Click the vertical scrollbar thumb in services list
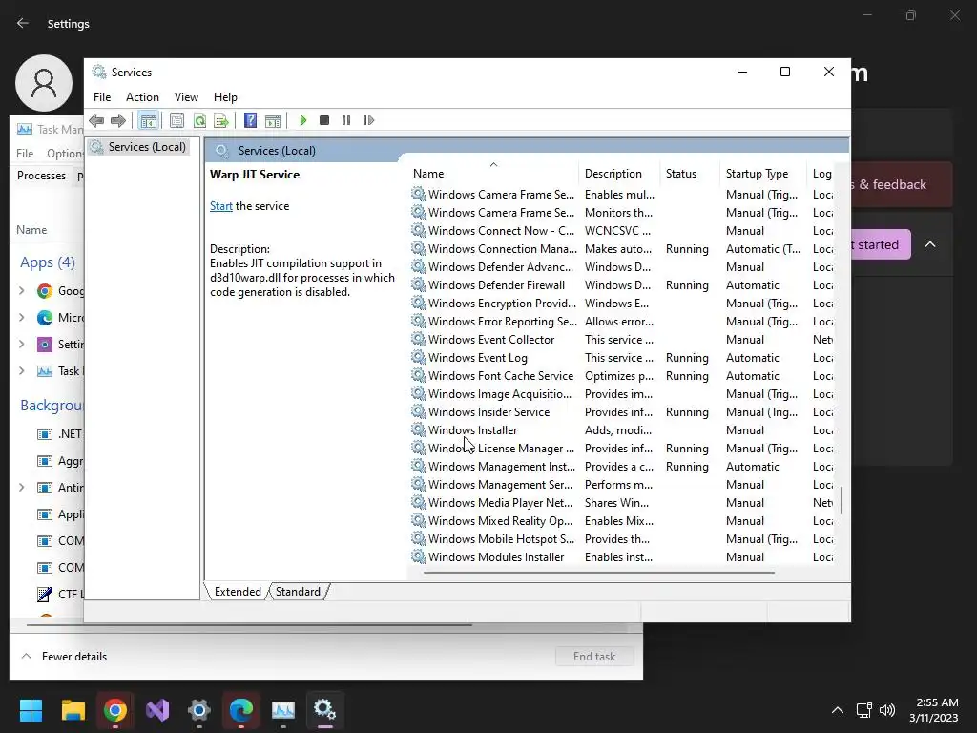Screen dimensions: 977x733 click(842, 500)
